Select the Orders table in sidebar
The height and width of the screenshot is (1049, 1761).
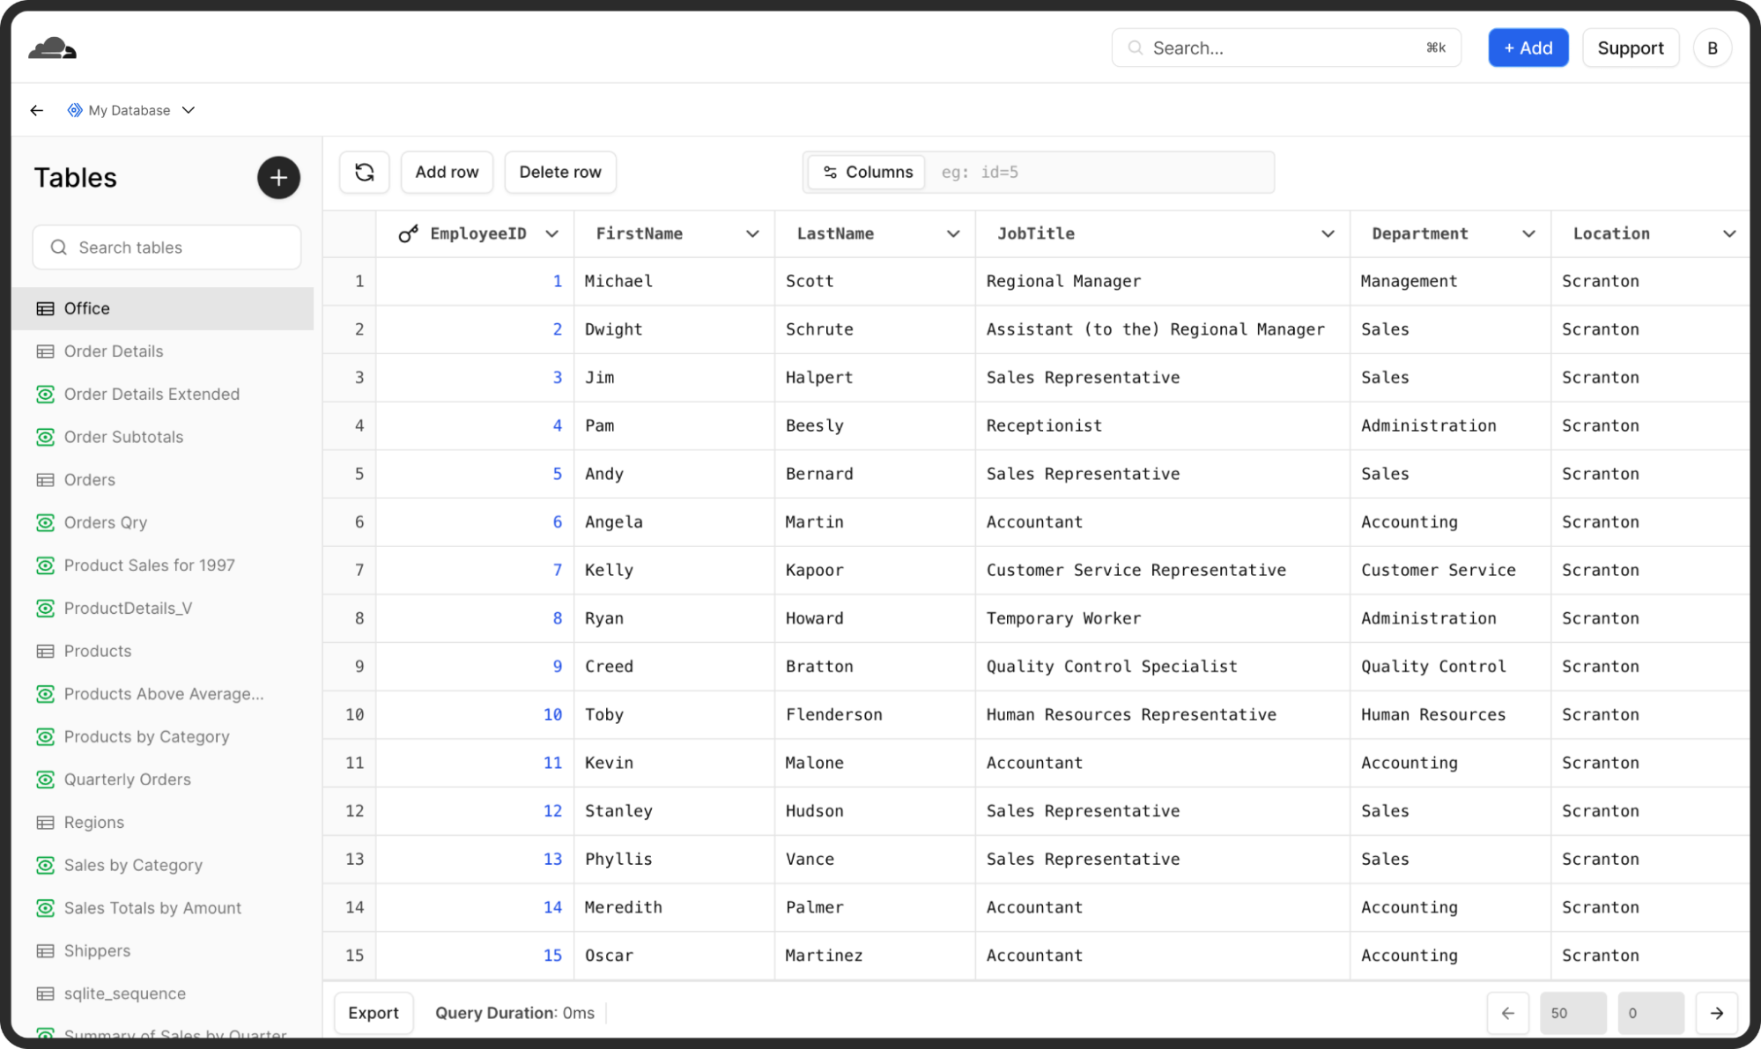[89, 480]
